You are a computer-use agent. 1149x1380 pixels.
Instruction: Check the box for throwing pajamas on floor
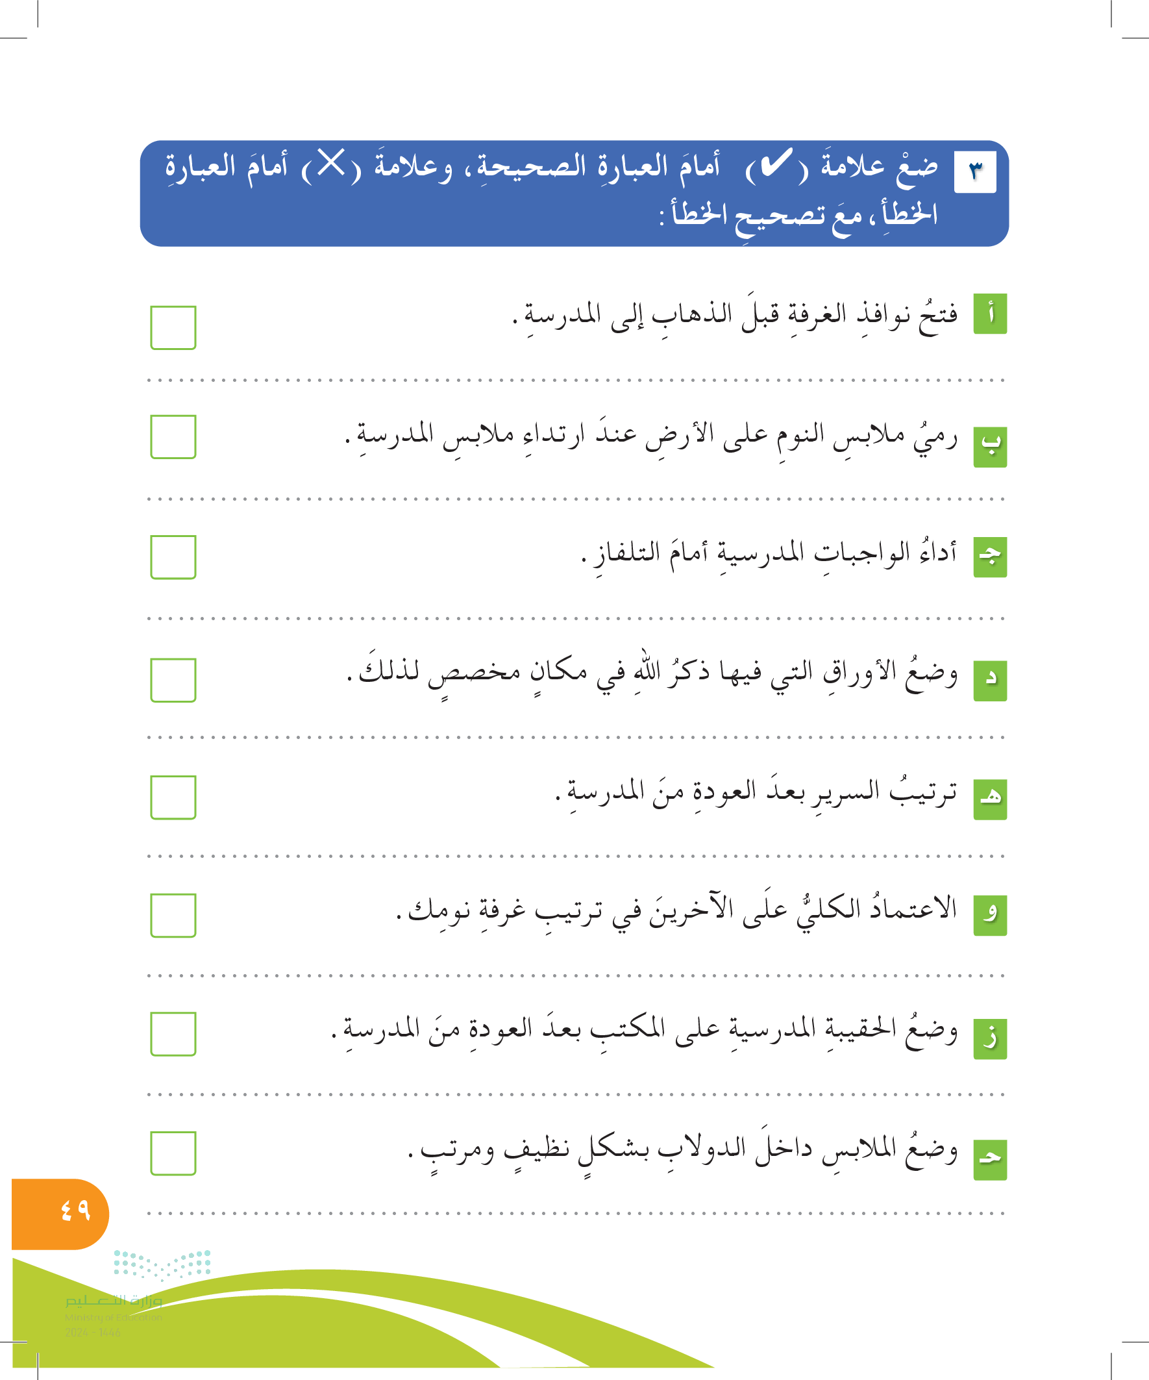coord(173,436)
